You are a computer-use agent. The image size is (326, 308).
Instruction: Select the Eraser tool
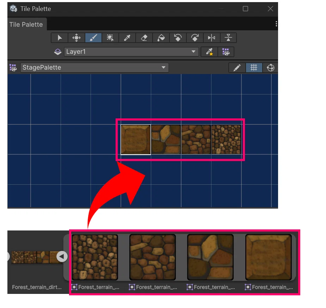(x=144, y=38)
